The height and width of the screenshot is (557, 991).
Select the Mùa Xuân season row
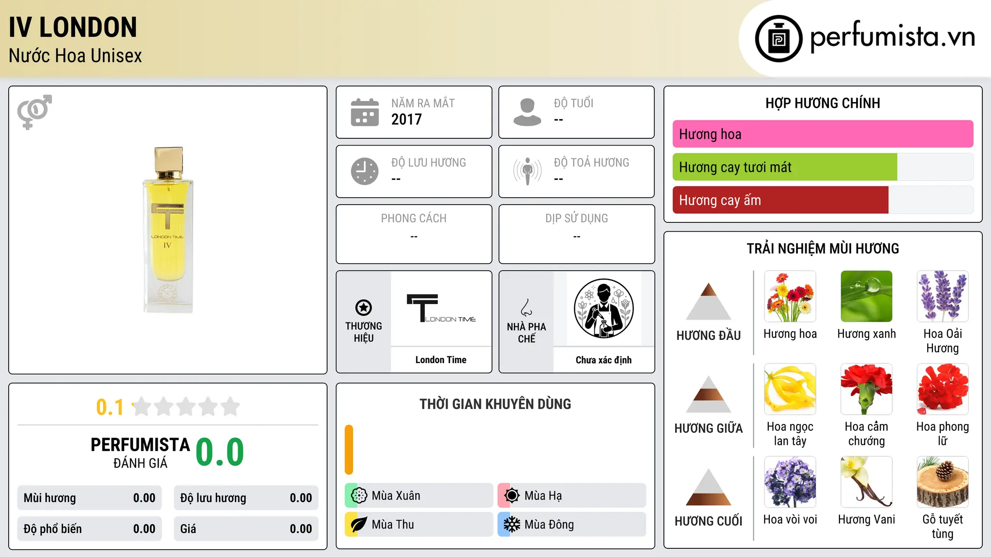click(x=419, y=495)
